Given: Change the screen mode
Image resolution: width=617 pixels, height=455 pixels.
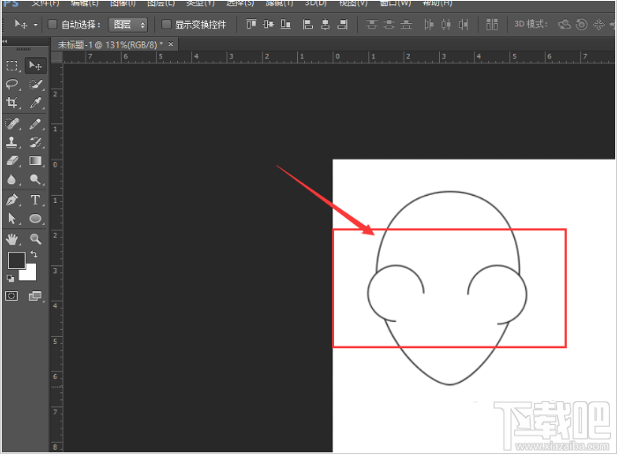Looking at the screenshot, I should [x=35, y=295].
